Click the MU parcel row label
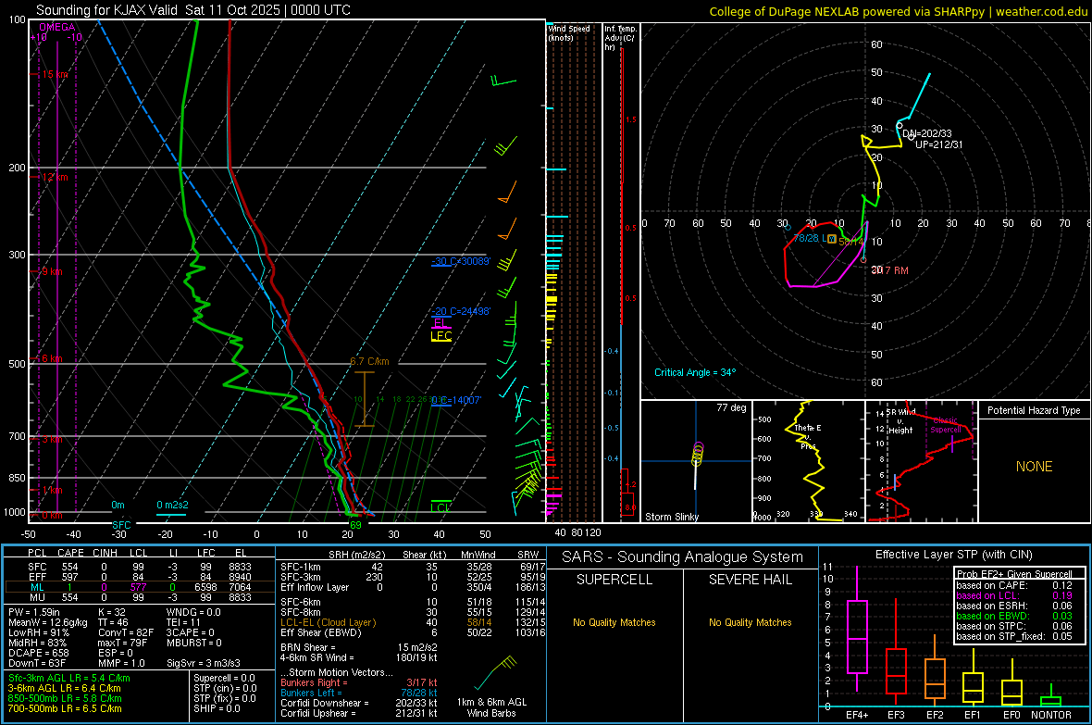Screen dimensions: 1092x725 click(37, 597)
